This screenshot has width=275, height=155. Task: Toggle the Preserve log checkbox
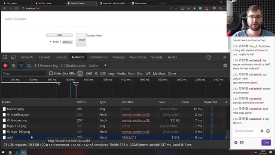(37, 65)
